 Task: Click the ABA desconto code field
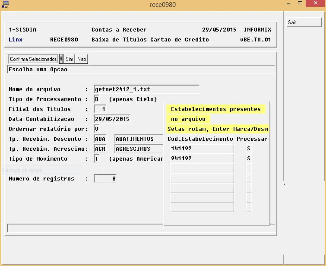(x=100, y=139)
